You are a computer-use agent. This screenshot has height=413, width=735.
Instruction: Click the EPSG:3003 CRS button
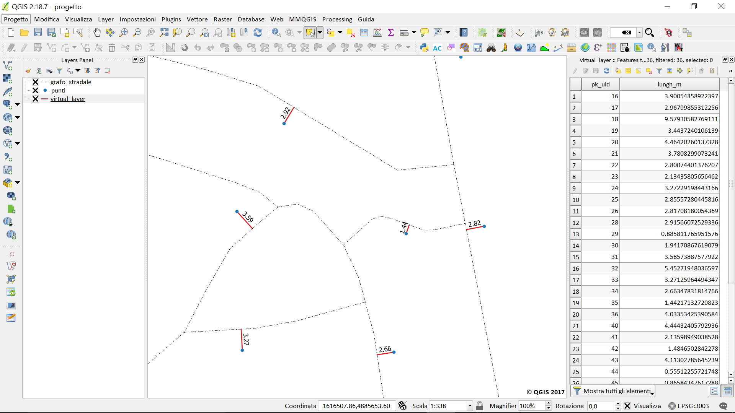point(689,406)
